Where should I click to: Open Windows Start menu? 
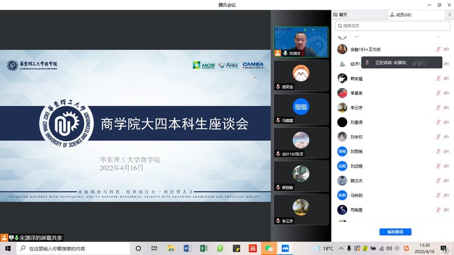[8, 249]
